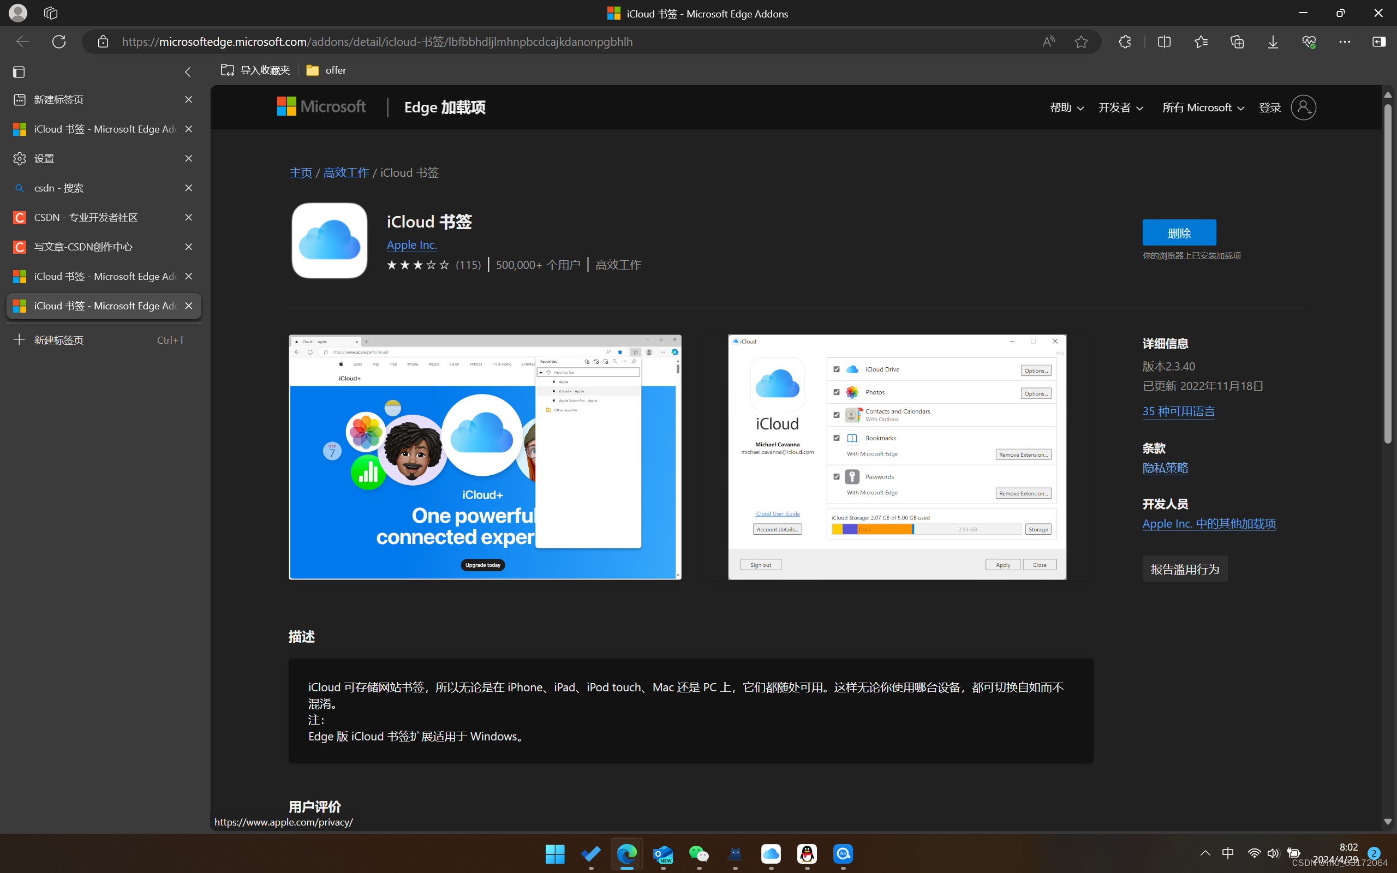The image size is (1397, 873).
Task: Close the csdn - 搜索 tab
Action: [x=188, y=188]
